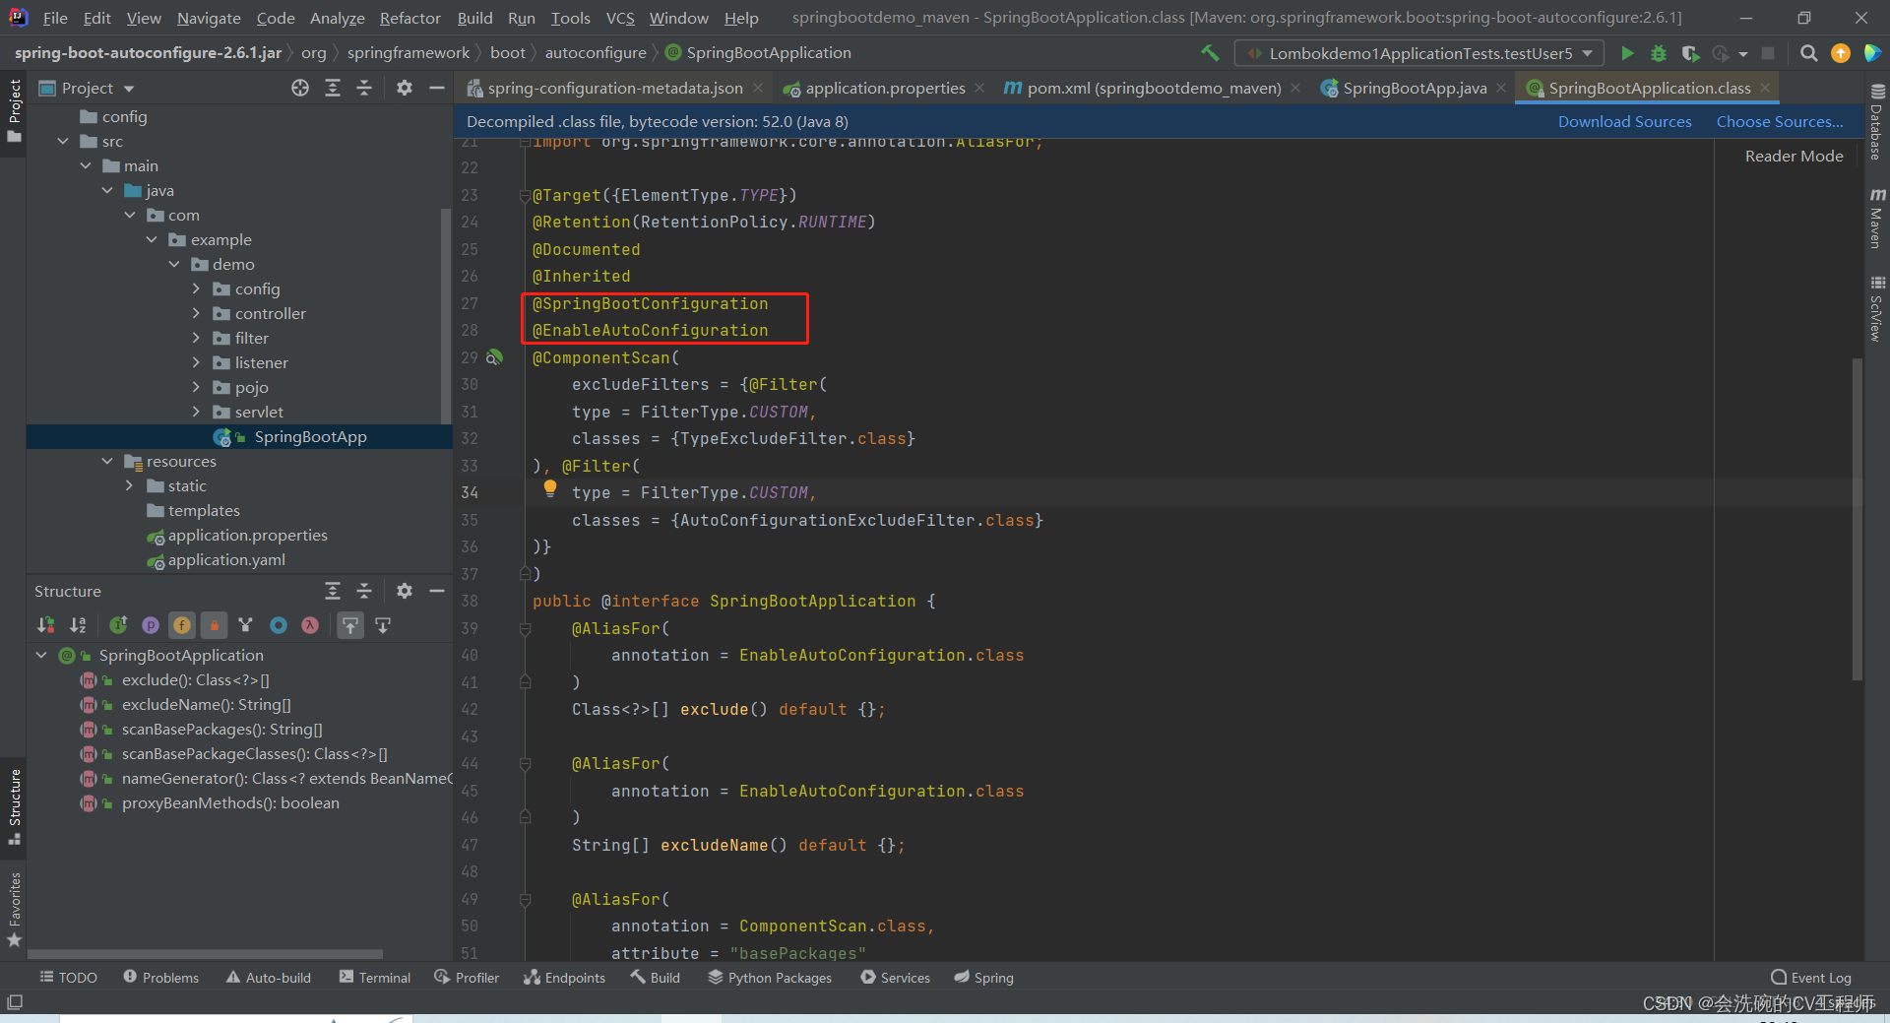Screen dimensions: 1890x1023
Task: Open the Refactor menu
Action: (409, 18)
